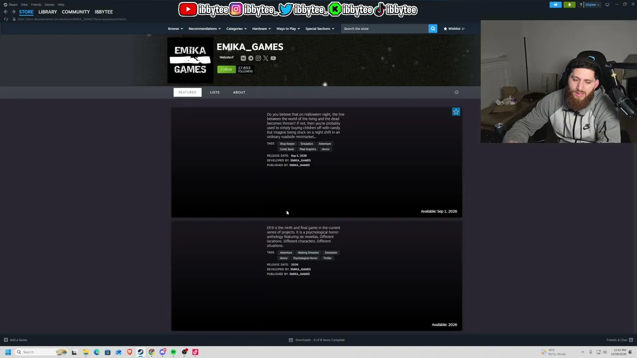The width and height of the screenshot is (637, 358).
Task: Click the Thriller tag
Action: click(x=327, y=258)
